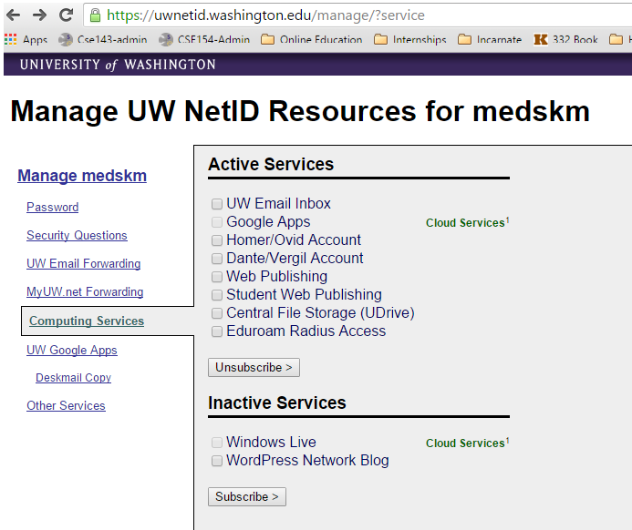The width and height of the screenshot is (632, 530).
Task: Open the Online Education bookmark folder
Action: [312, 40]
